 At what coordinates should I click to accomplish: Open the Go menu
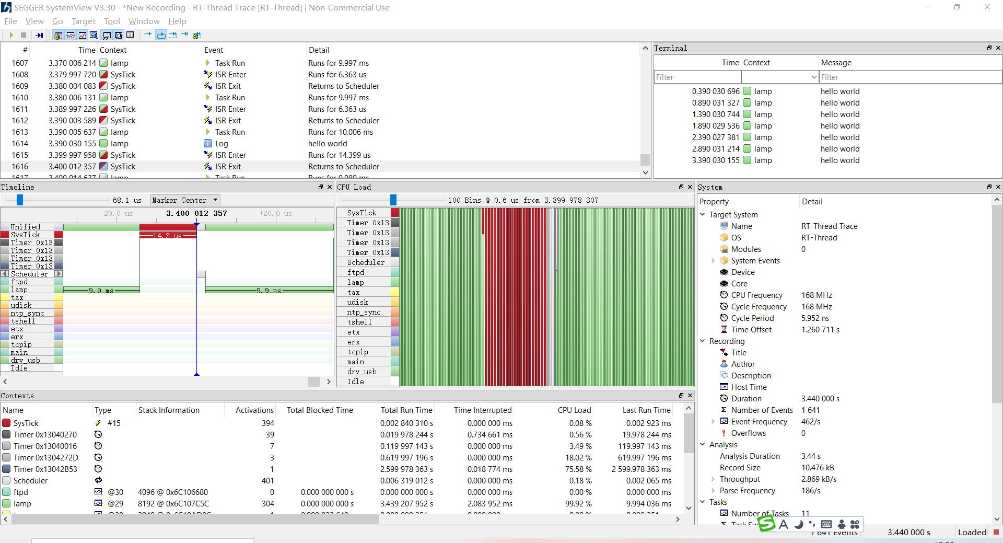click(x=57, y=21)
